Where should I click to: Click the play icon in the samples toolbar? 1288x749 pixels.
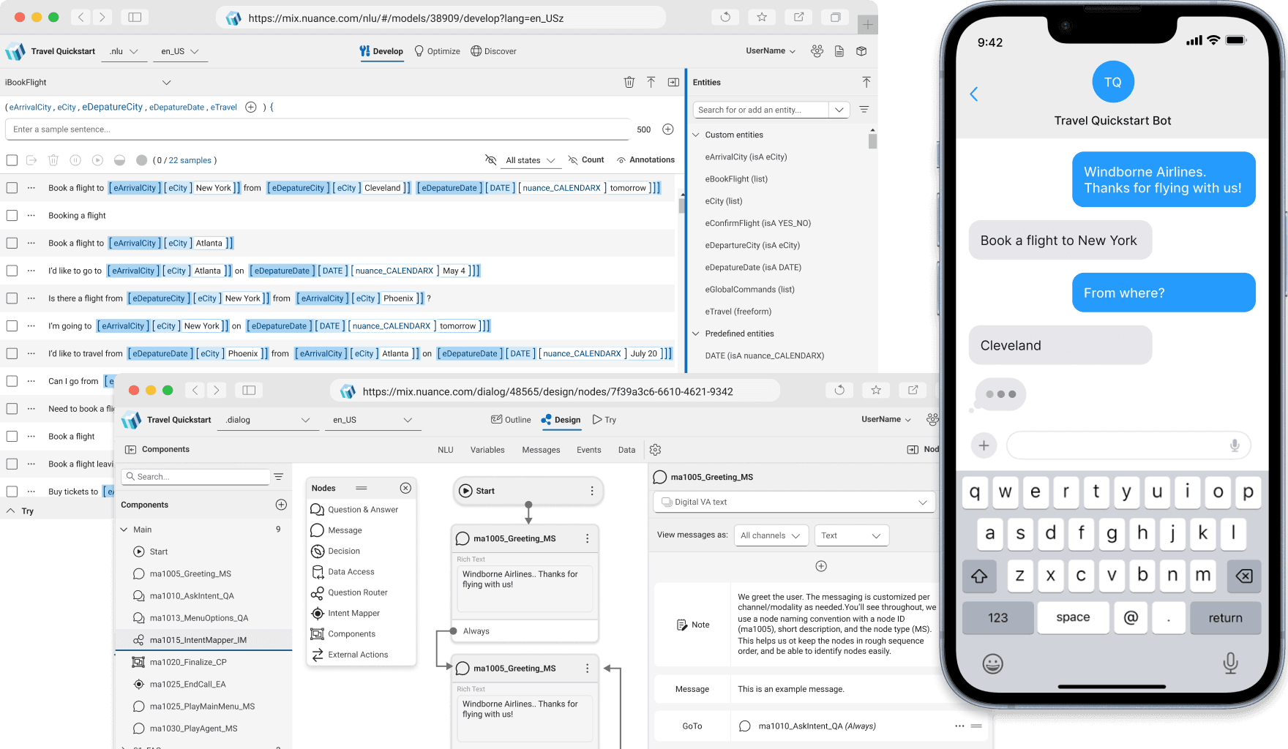pos(97,160)
